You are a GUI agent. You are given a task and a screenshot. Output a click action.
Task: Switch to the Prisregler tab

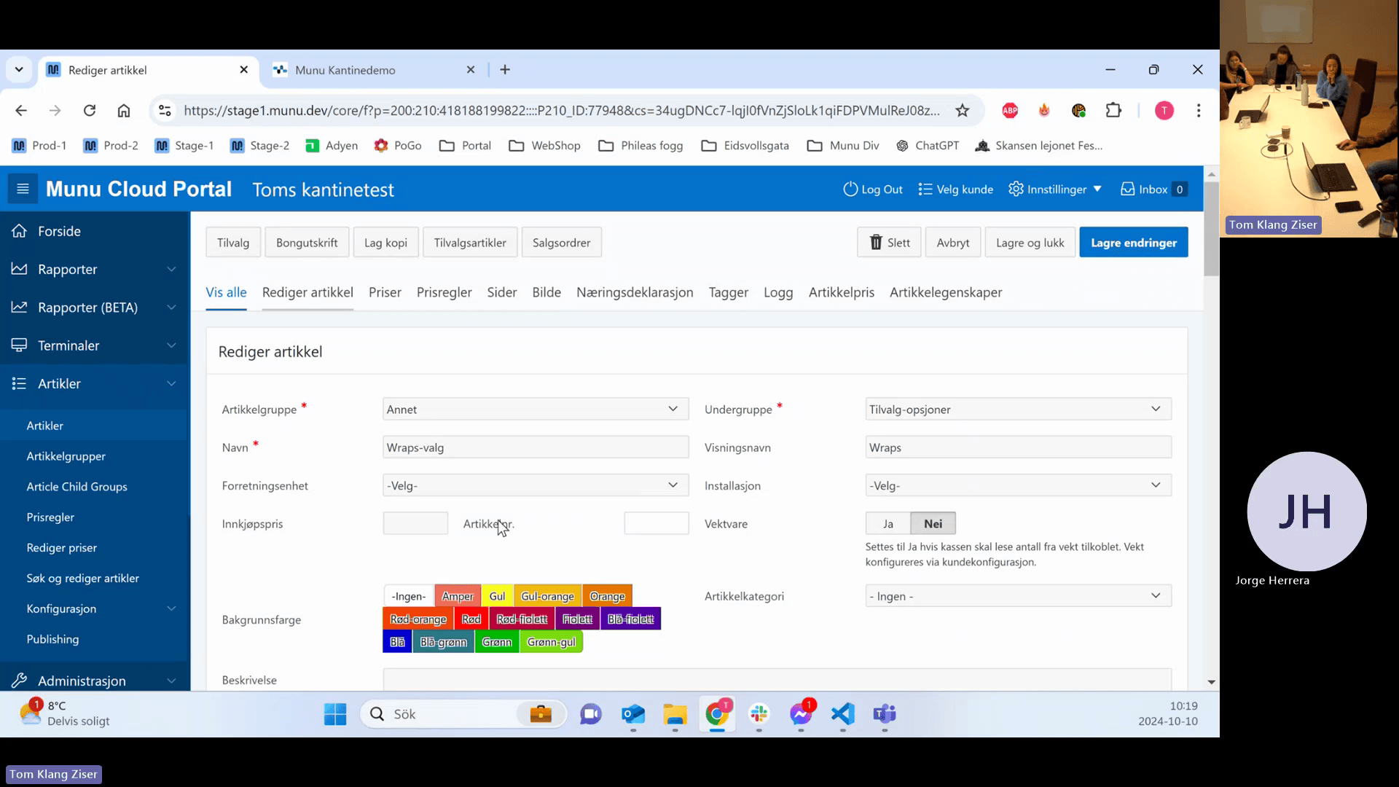[444, 292]
